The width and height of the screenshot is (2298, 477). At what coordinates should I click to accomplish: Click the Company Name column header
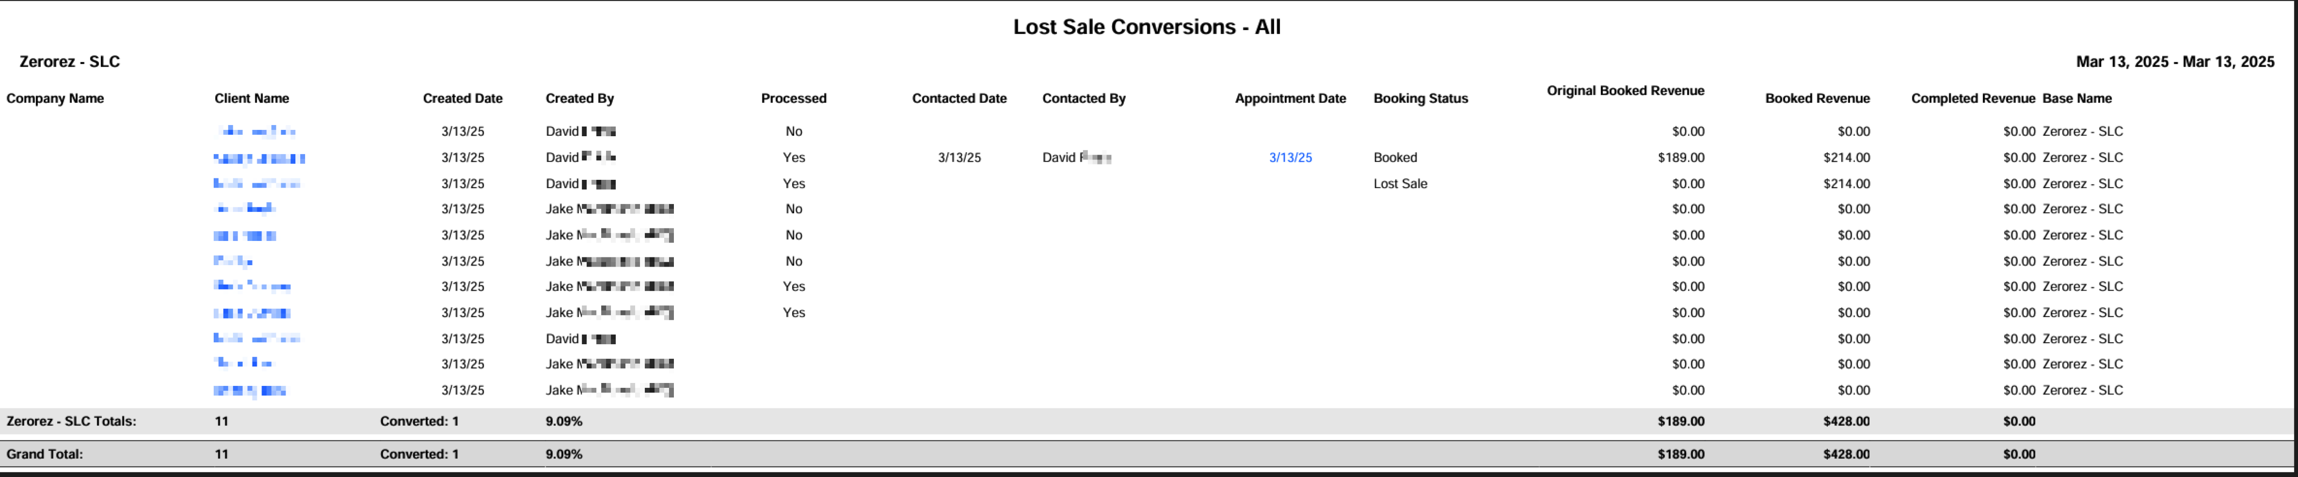(x=55, y=98)
